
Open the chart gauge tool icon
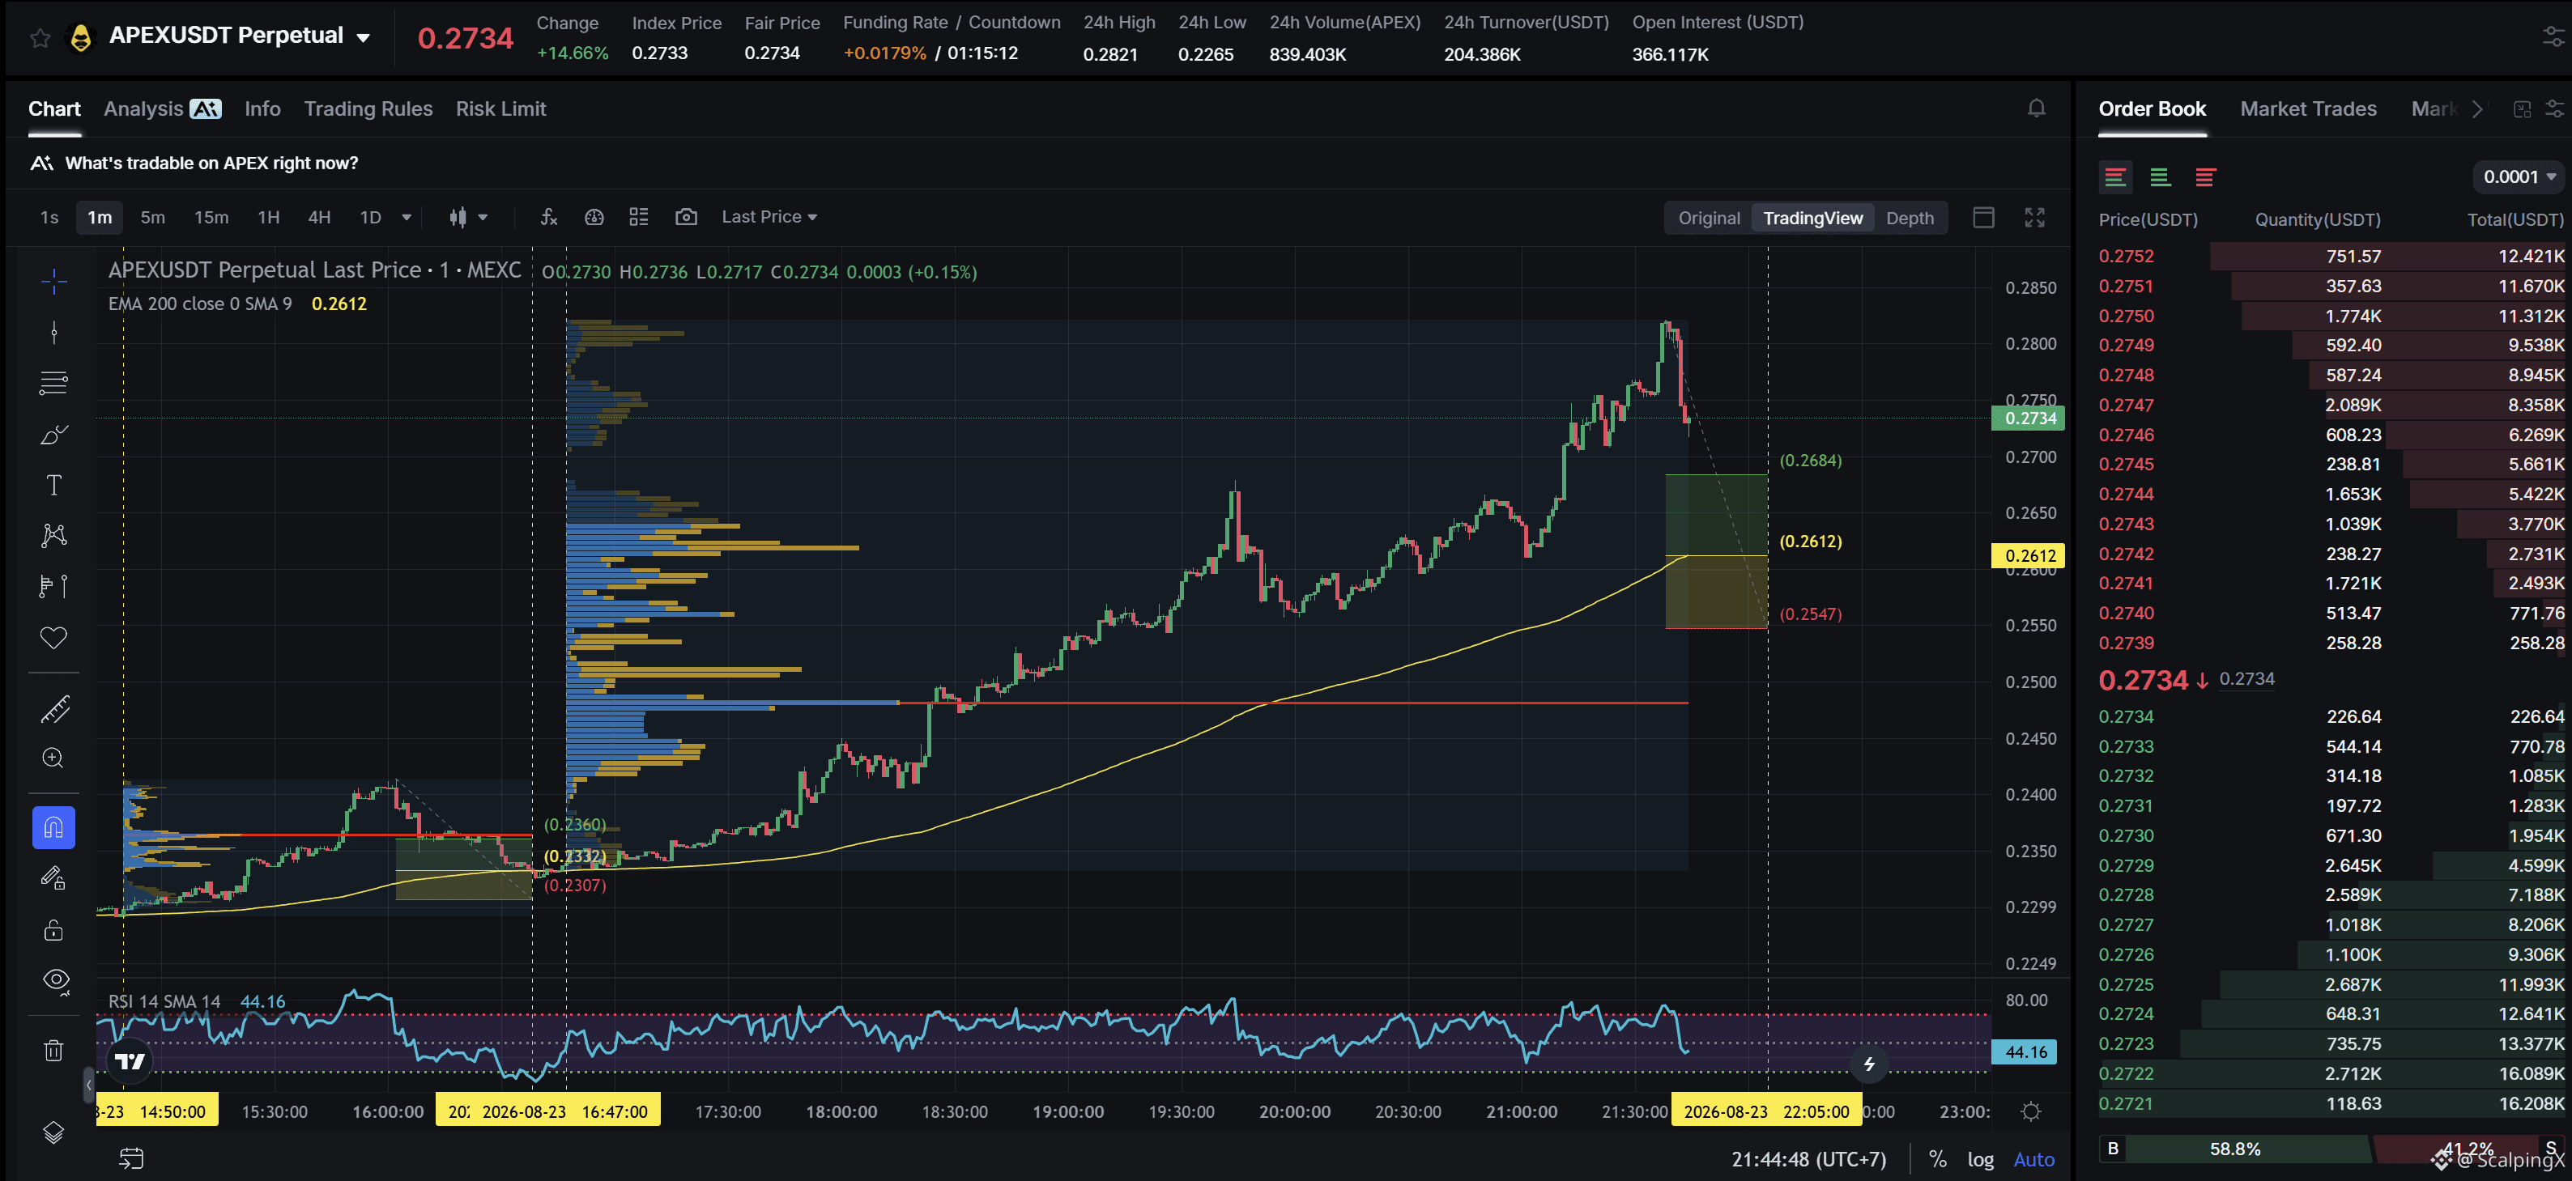click(x=594, y=217)
